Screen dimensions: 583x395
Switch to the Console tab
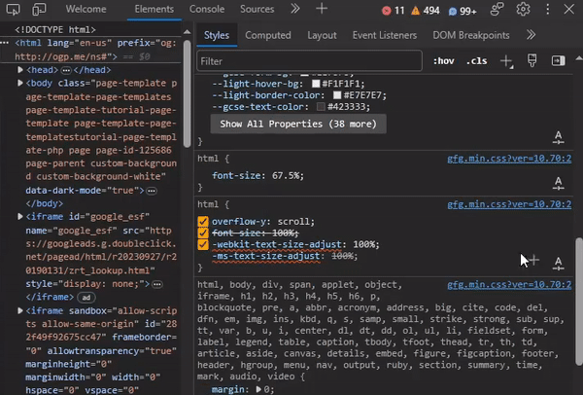(x=207, y=9)
